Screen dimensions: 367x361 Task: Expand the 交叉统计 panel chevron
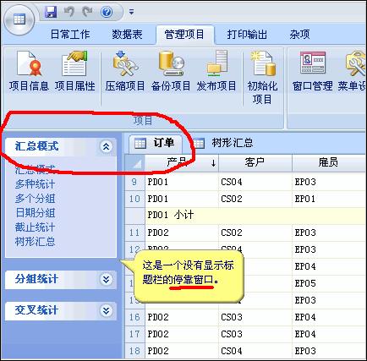[106, 310]
